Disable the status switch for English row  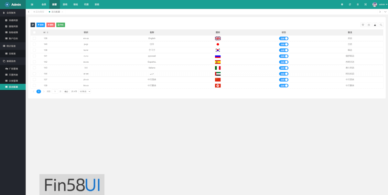(284, 38)
